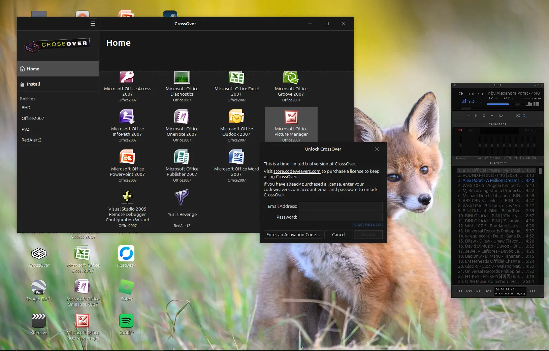Toggle repeat in QMMP

[x=524, y=116]
